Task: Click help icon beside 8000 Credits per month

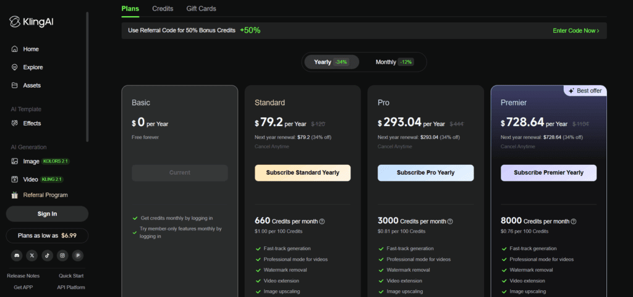Action: (x=574, y=221)
